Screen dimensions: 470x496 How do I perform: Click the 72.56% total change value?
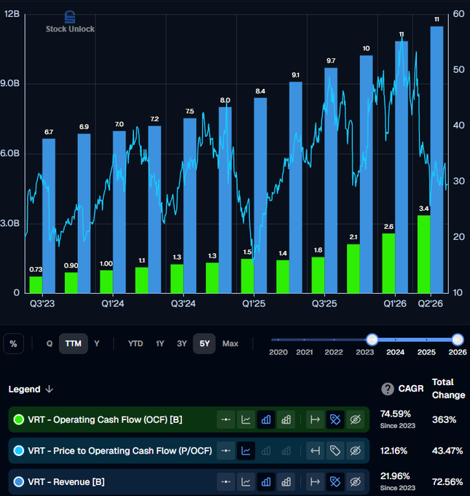pos(447,481)
